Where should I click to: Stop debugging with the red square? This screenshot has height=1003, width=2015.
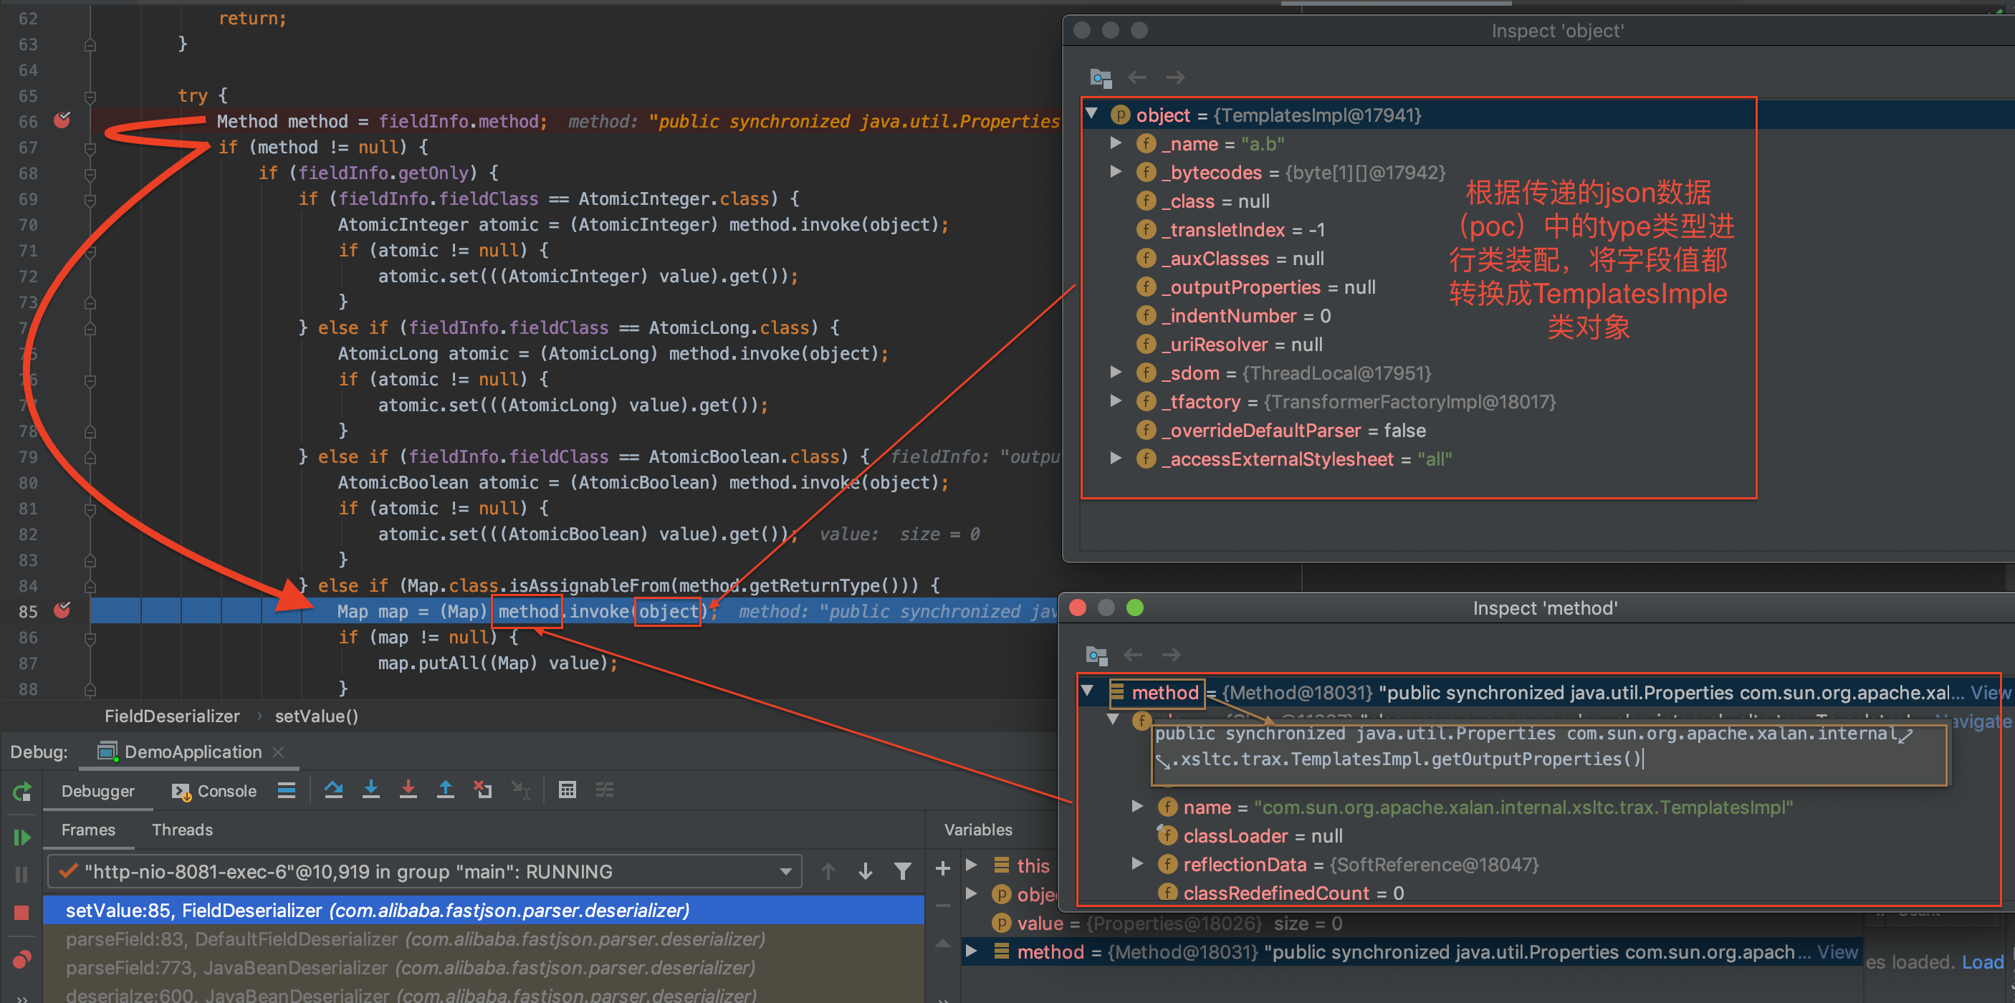(x=22, y=912)
